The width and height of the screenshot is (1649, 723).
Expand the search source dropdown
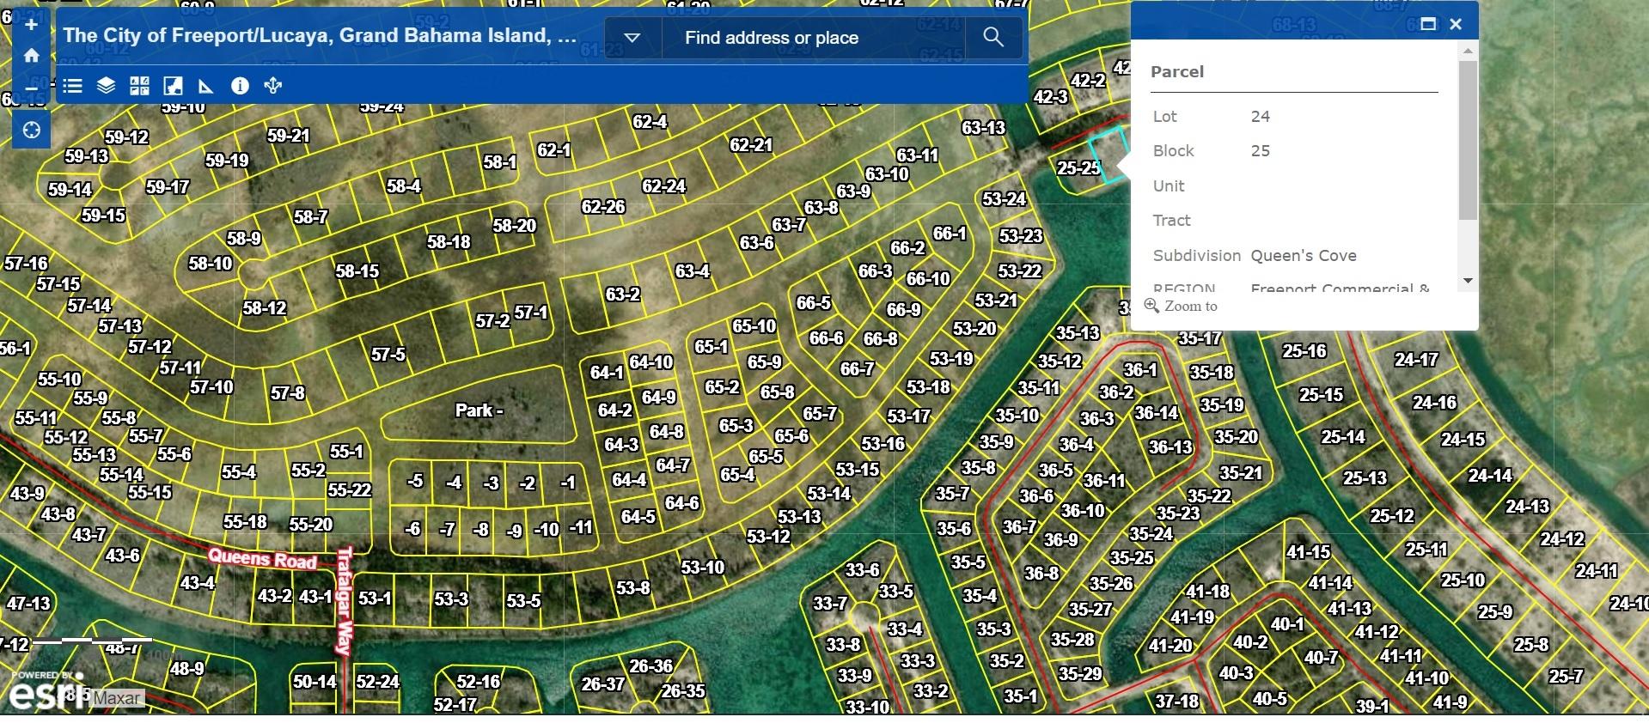632,38
